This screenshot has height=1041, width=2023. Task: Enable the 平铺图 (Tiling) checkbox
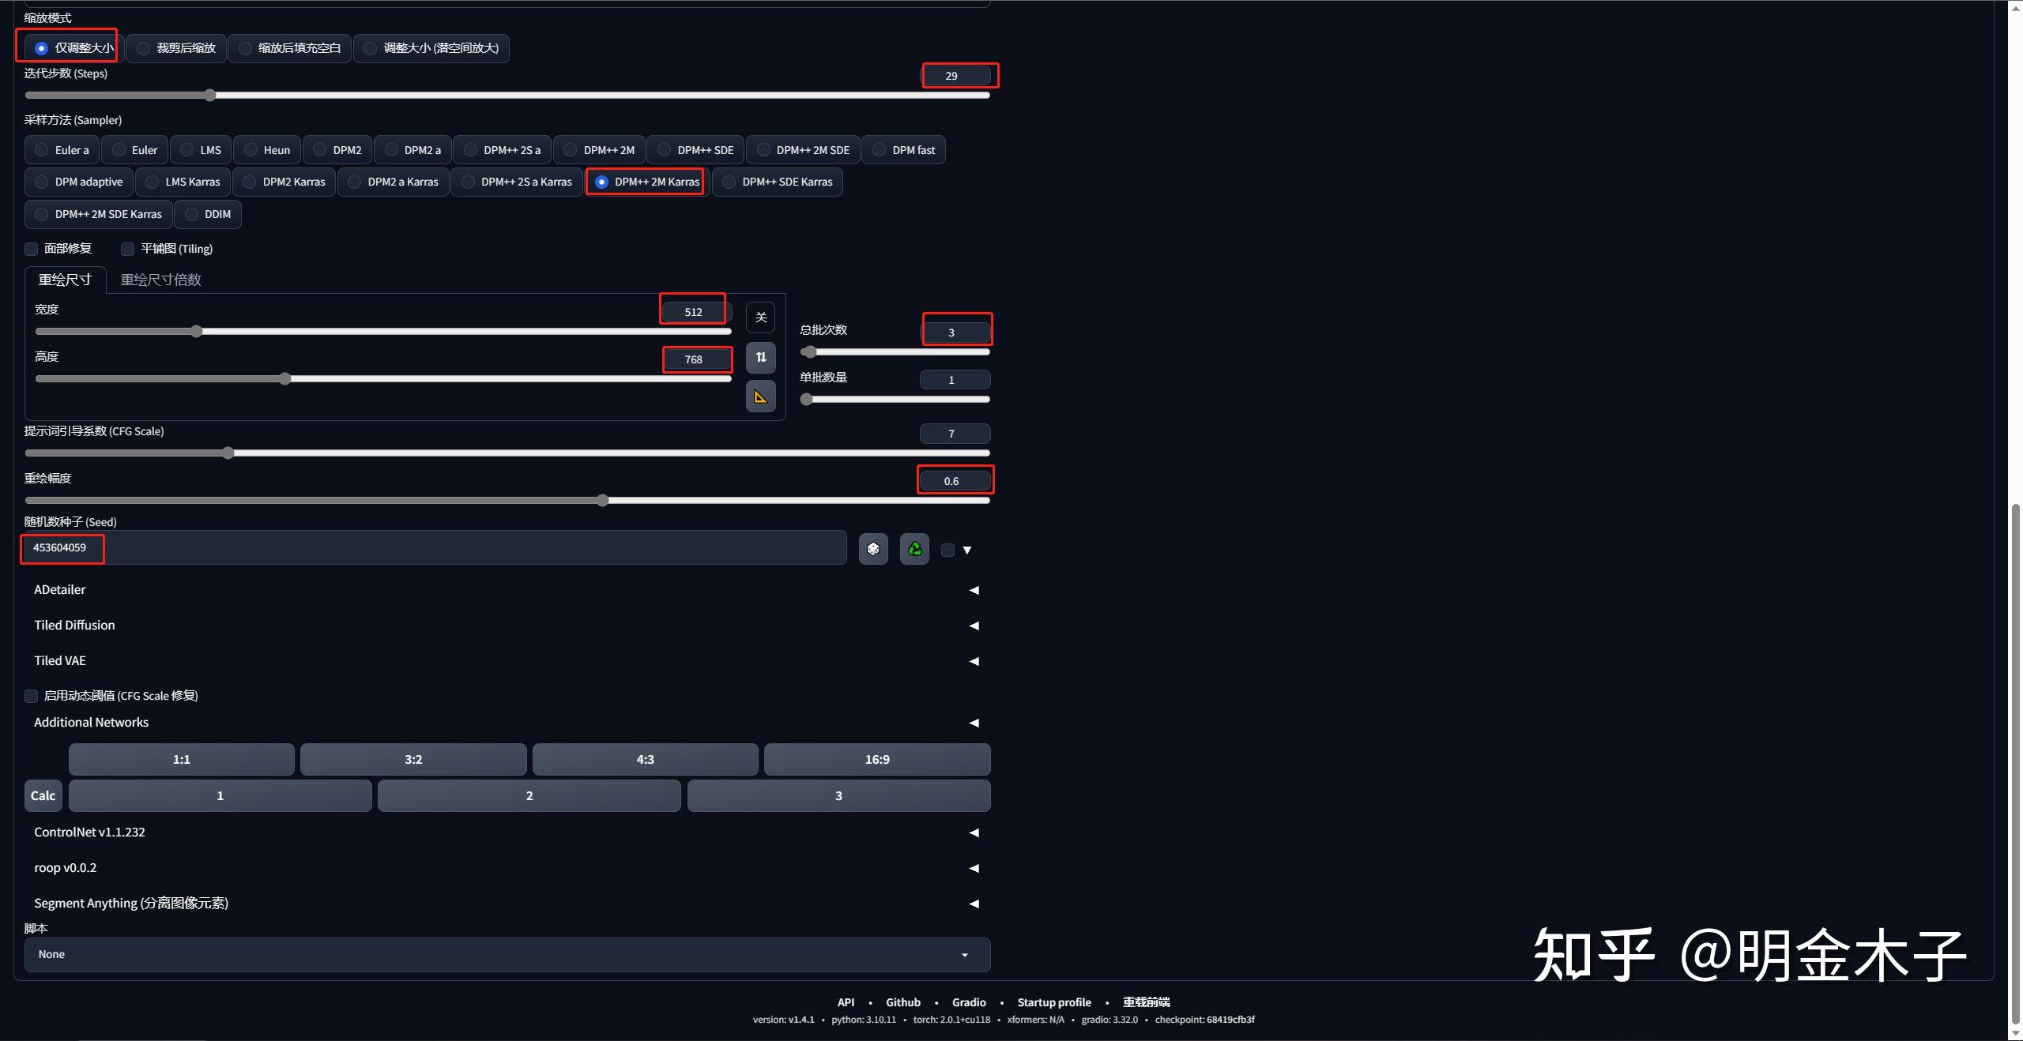(127, 249)
